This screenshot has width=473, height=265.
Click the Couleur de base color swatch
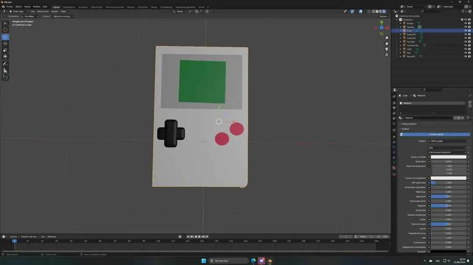tap(448, 157)
